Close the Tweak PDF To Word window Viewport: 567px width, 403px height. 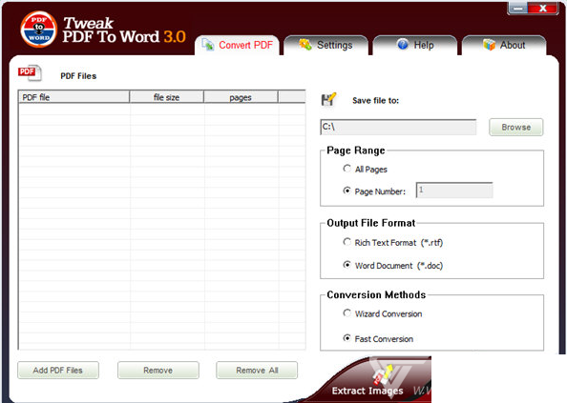tap(543, 9)
